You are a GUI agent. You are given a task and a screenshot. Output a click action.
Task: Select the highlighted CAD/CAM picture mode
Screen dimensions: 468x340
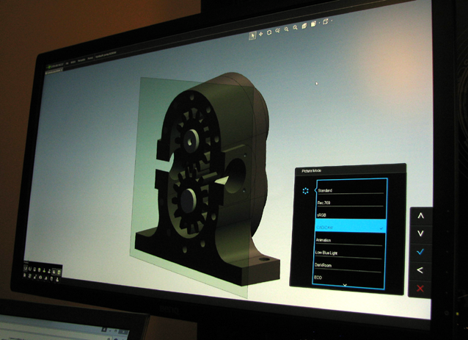pos(351,226)
